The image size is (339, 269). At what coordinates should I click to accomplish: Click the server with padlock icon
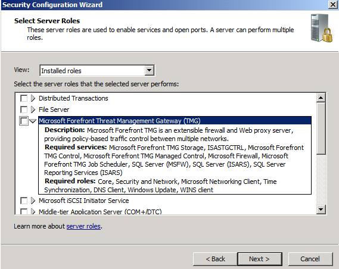click(x=322, y=28)
